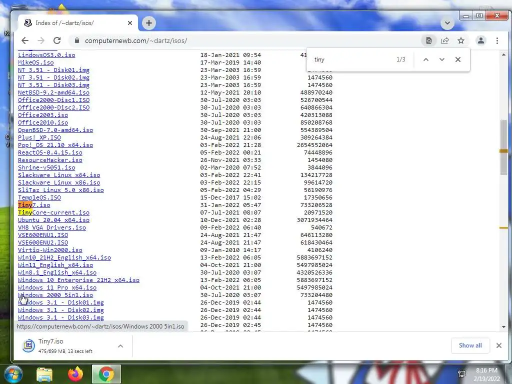Download Virtio-Win2000.iso
This screenshot has width=512, height=384.
pos(50,250)
